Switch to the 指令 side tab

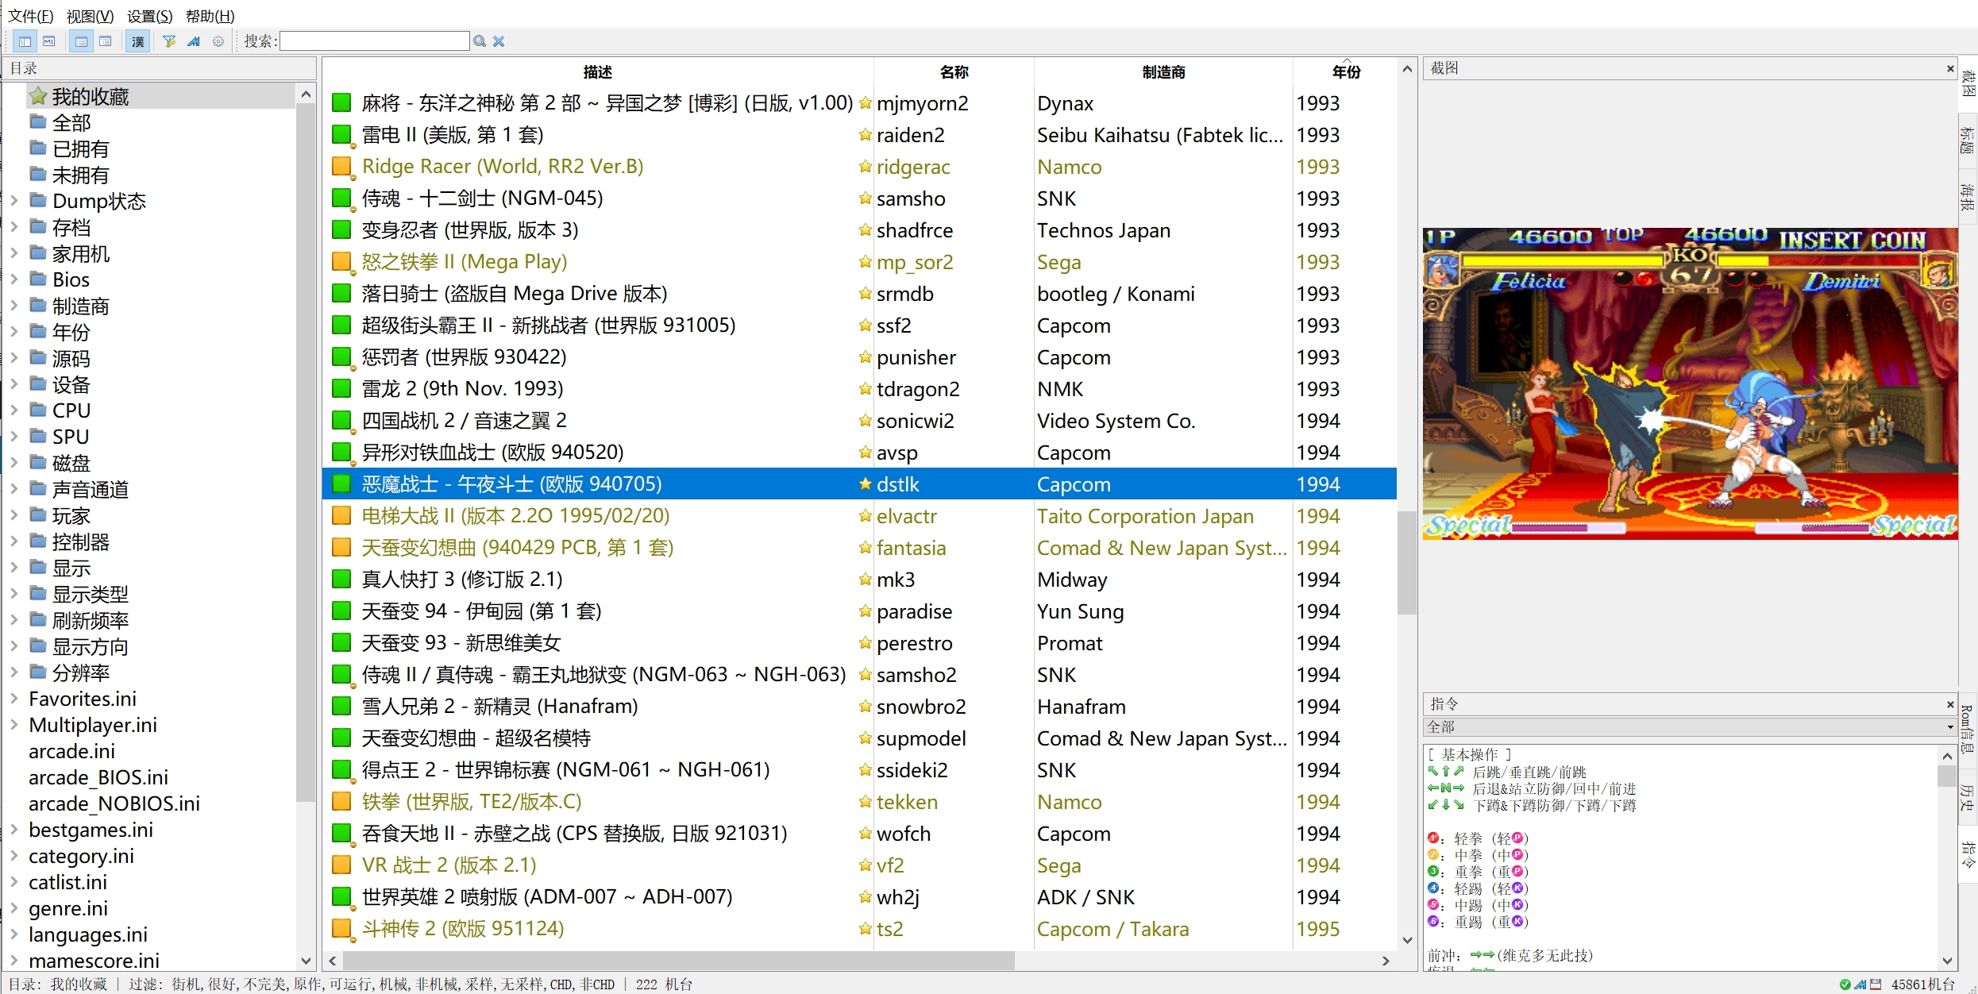pyautogui.click(x=1968, y=854)
